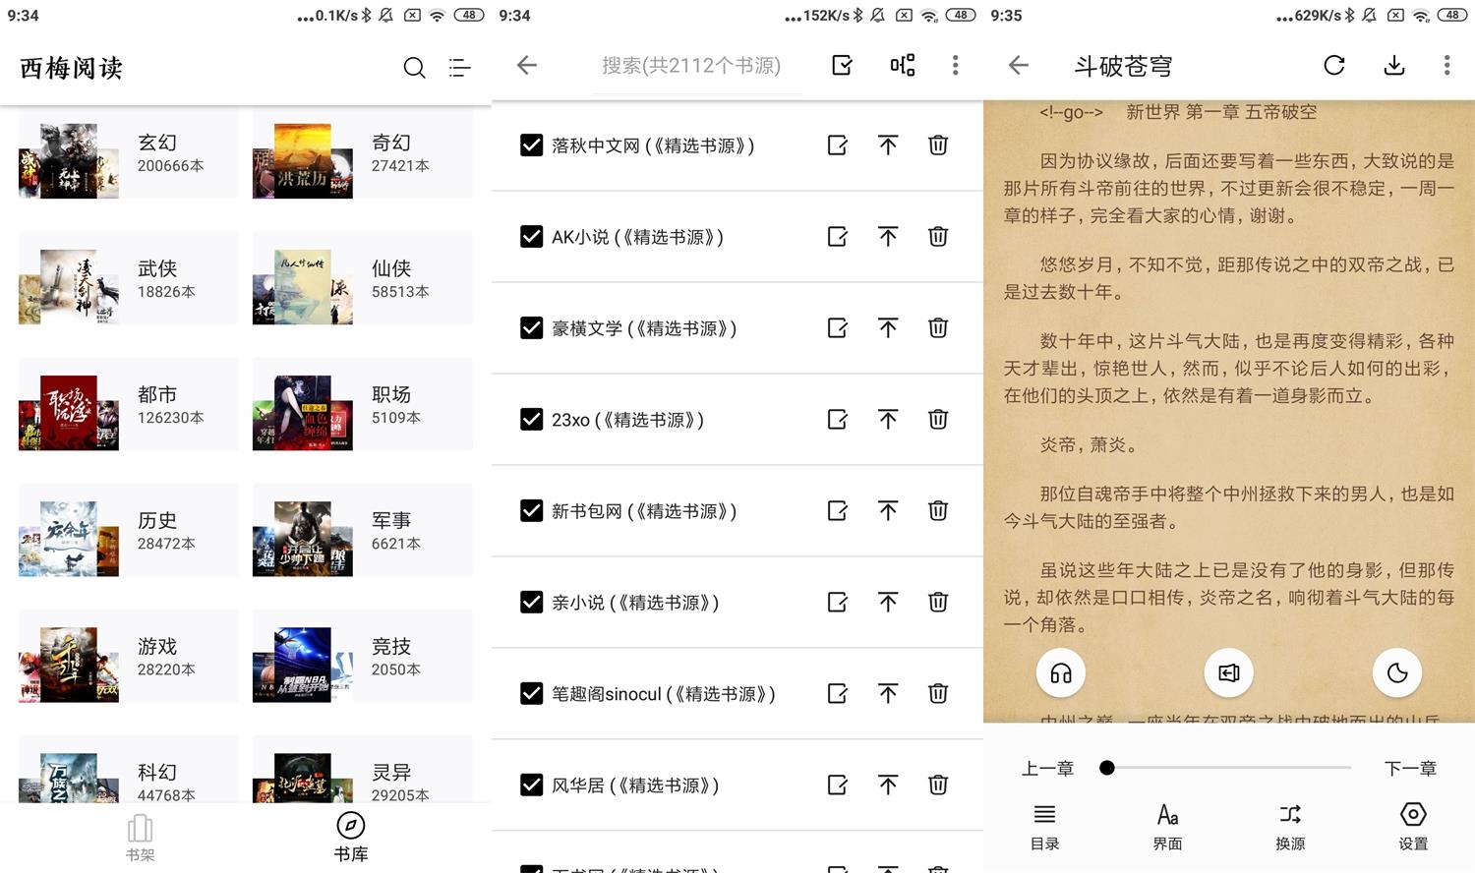The height and width of the screenshot is (873, 1475).
Task: Open the sort/filter list on the home screen
Action: pyautogui.click(x=459, y=68)
